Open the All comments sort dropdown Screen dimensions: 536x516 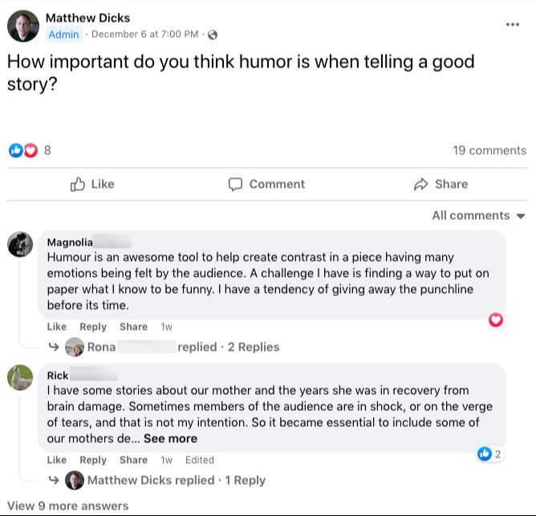point(478,215)
